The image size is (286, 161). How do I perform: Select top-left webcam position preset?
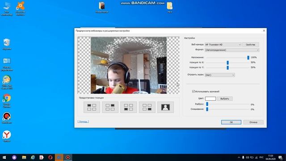point(92,107)
